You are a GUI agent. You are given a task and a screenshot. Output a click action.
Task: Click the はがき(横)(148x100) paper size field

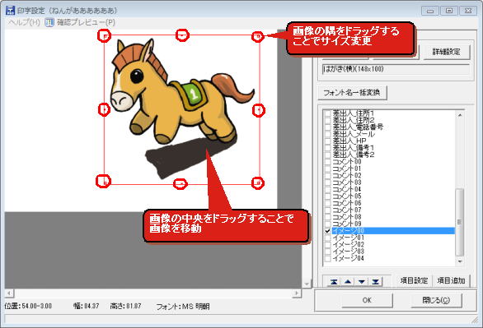click(x=396, y=69)
